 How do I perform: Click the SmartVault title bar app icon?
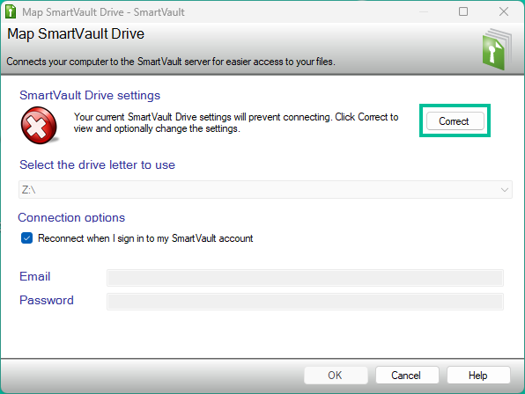[x=11, y=11]
